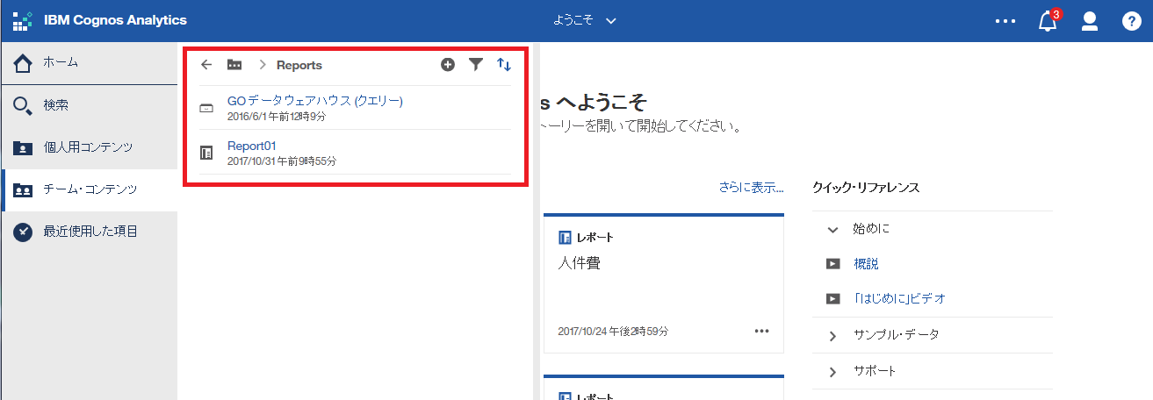Click the さらに表示... link
The height and width of the screenshot is (400, 1153).
[x=751, y=188]
